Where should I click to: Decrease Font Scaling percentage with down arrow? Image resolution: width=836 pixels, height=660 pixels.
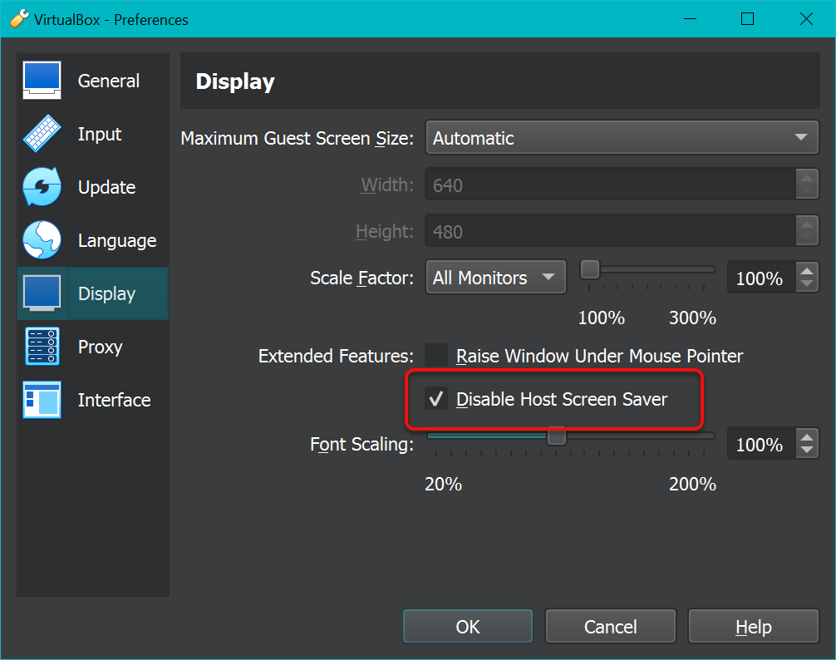(x=807, y=451)
